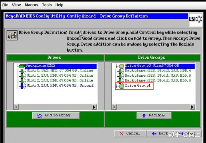206x143 pixels.
Task: Open the File menu
Action: [x=5, y=5]
